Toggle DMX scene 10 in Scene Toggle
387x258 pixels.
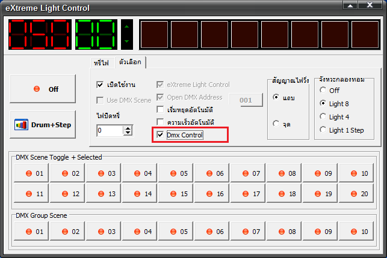[x=356, y=173]
